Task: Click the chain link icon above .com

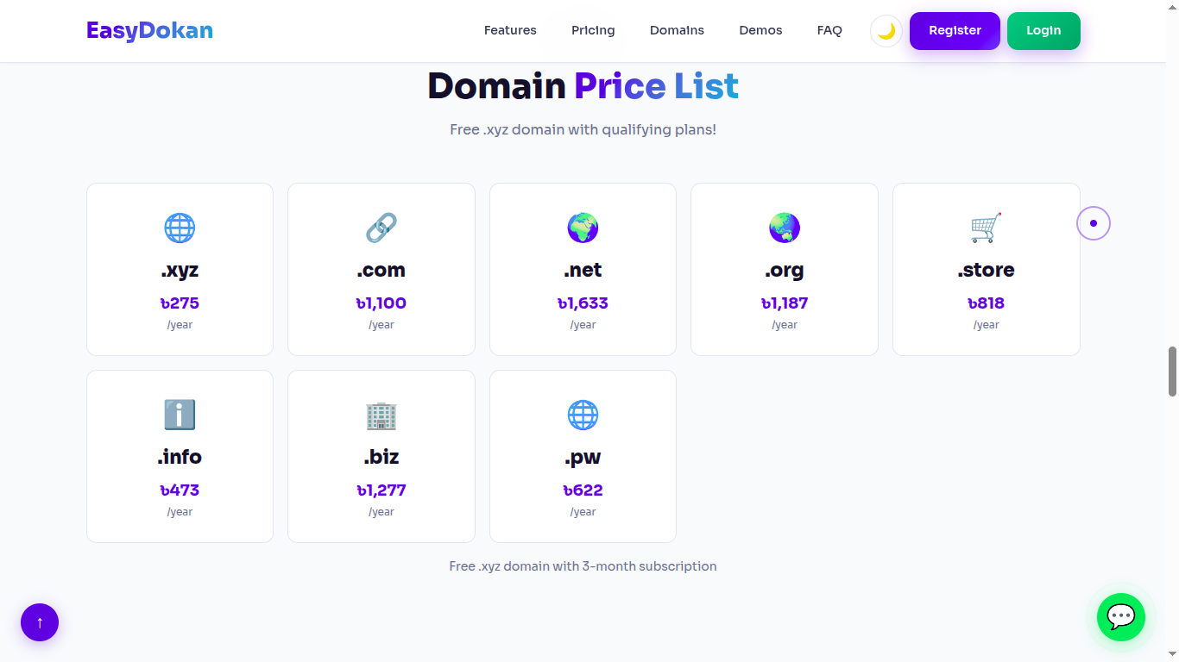Action: [381, 228]
